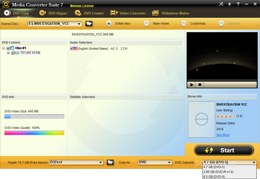Switch to the DVD Creator tab
Viewport: 260px width, 179px height.
[89, 13]
